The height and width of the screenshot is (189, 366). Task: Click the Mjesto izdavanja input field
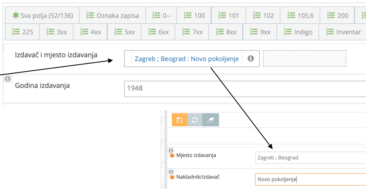310,158
